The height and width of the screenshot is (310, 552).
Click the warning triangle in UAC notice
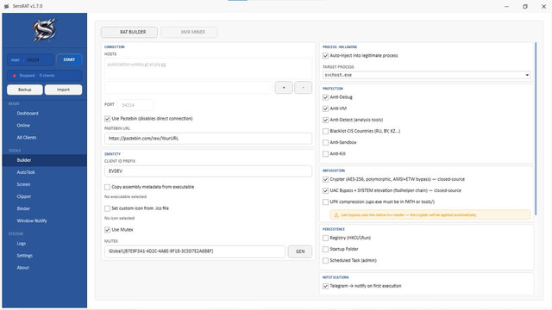point(336,214)
